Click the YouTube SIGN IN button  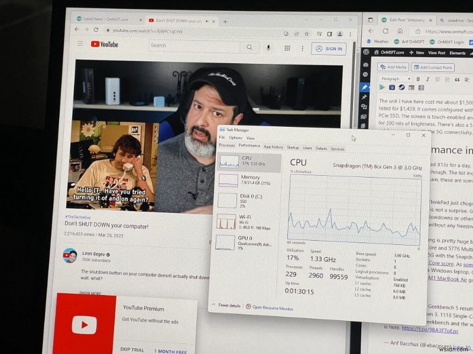pos(329,49)
